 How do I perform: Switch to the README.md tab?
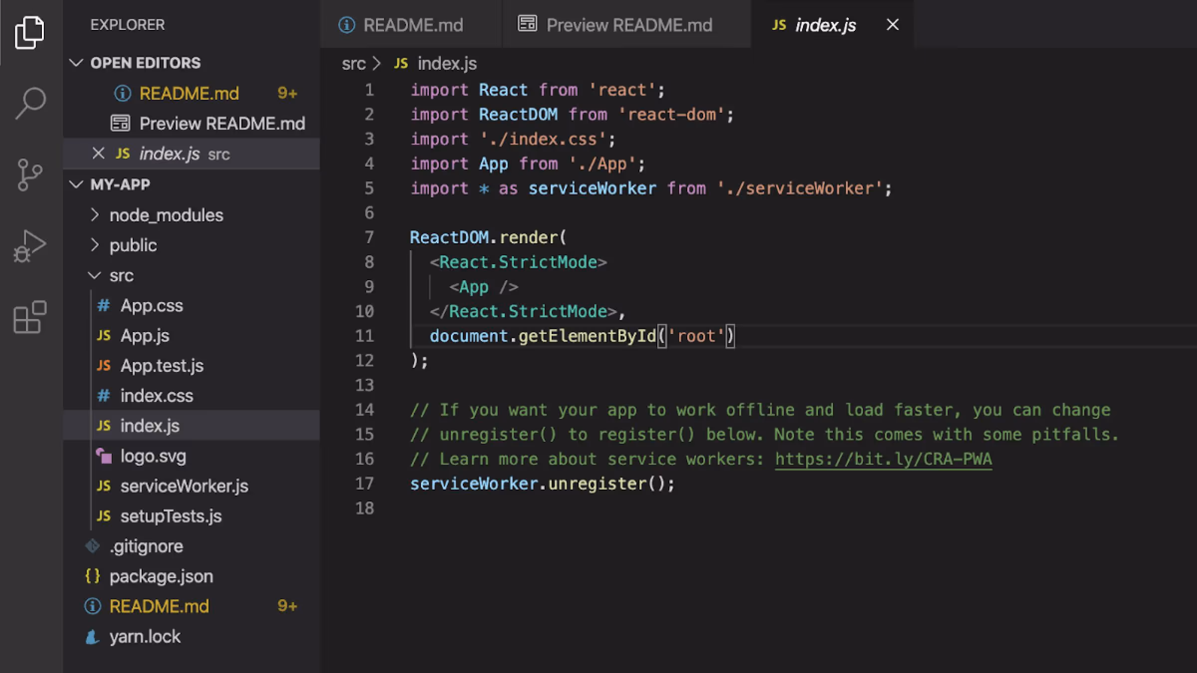click(412, 25)
